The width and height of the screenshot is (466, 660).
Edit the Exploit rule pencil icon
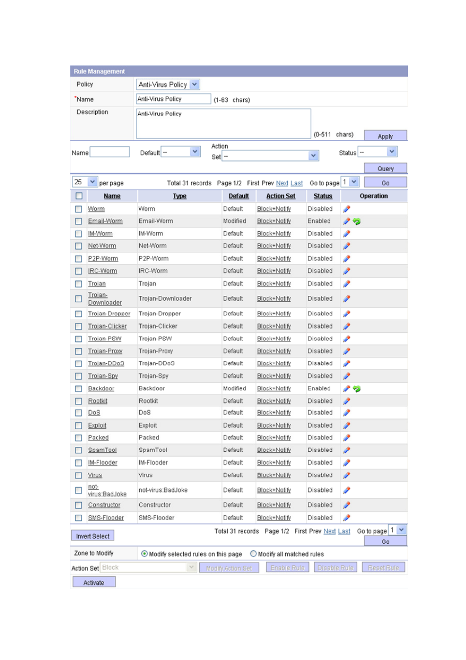[x=347, y=425]
